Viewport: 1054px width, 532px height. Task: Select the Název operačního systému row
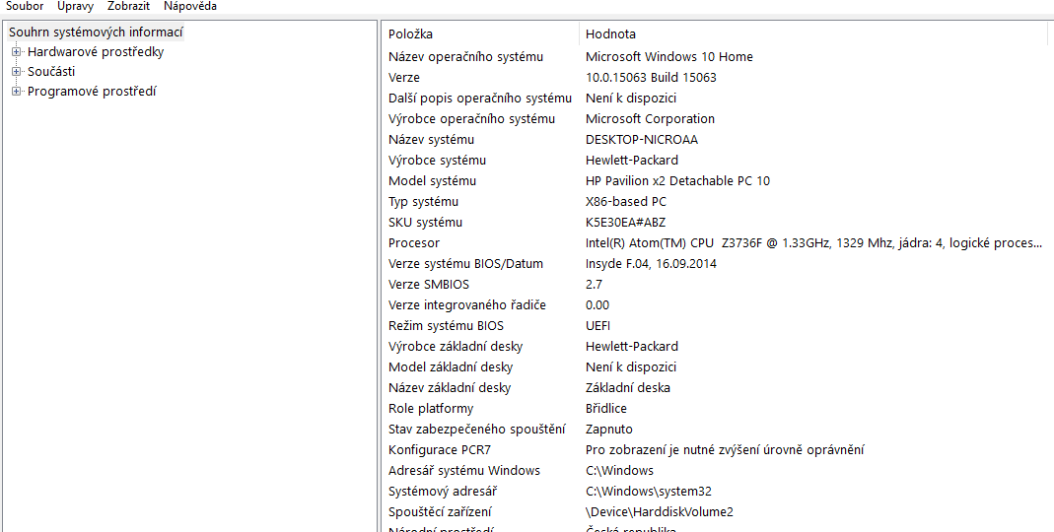(465, 57)
